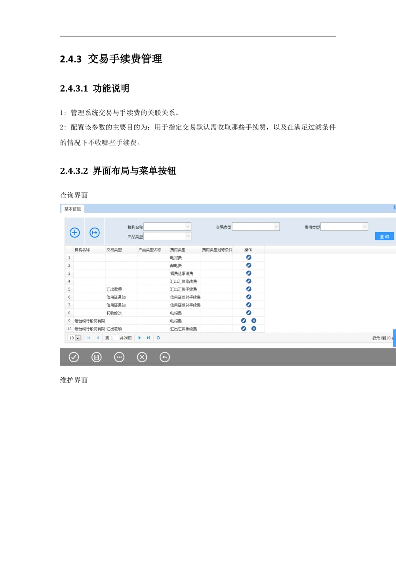396x561 pixels.
Task: Delete row 9 using the X icon
Action: pos(254,321)
